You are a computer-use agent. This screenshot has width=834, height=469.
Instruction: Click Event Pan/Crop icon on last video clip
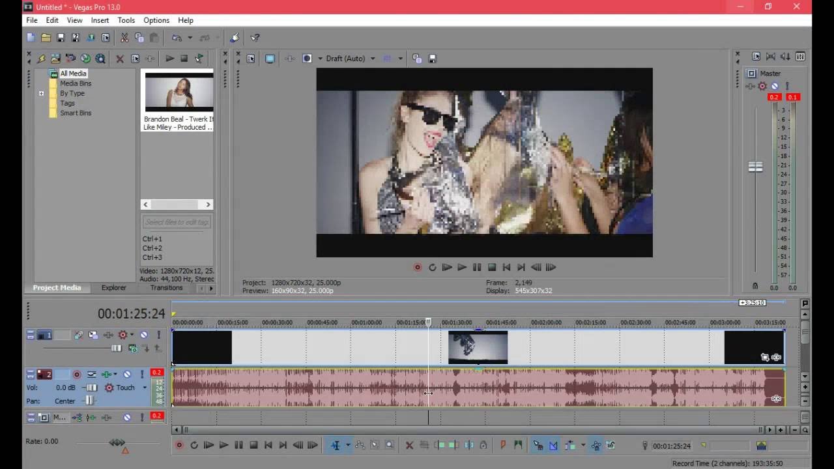pyautogui.click(x=765, y=357)
